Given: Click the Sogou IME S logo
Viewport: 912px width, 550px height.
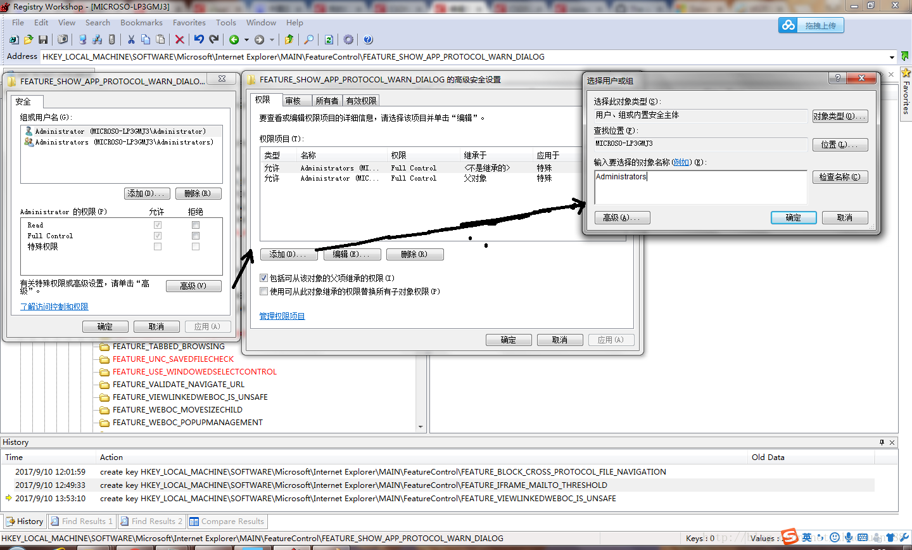Looking at the screenshot, I should 790,537.
